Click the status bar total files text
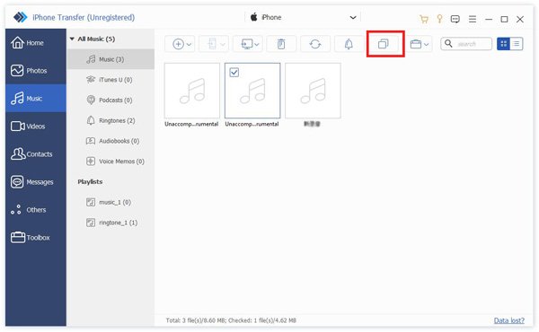 tap(231, 320)
